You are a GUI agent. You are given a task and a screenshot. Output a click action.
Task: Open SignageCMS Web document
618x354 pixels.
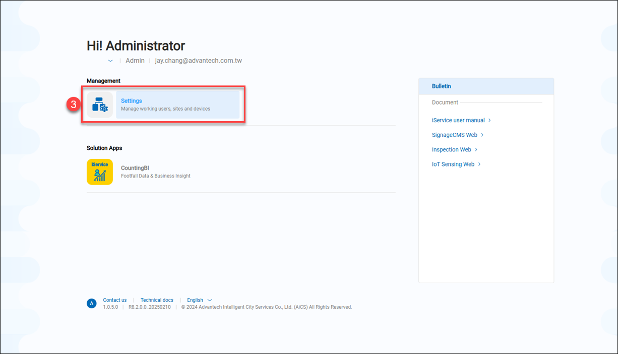point(454,135)
